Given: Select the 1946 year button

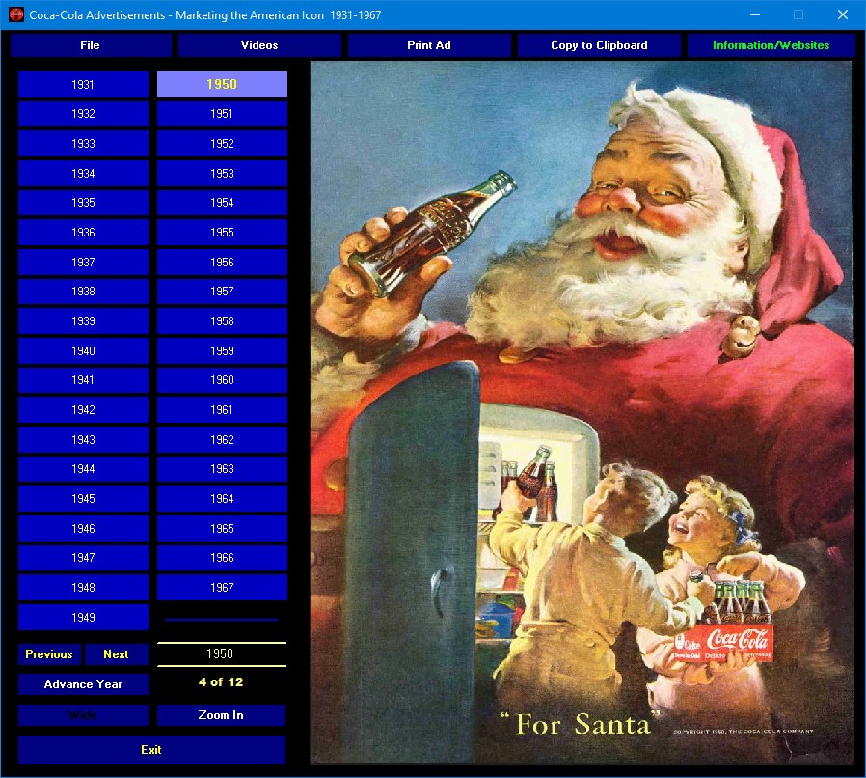Looking at the screenshot, I should click(83, 529).
